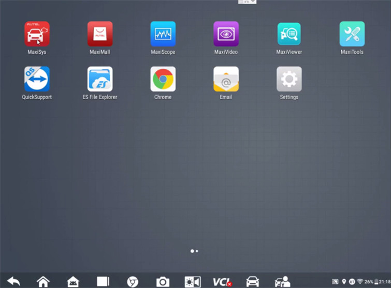Open the Settings app
The image size is (391, 288).
coord(289,79)
